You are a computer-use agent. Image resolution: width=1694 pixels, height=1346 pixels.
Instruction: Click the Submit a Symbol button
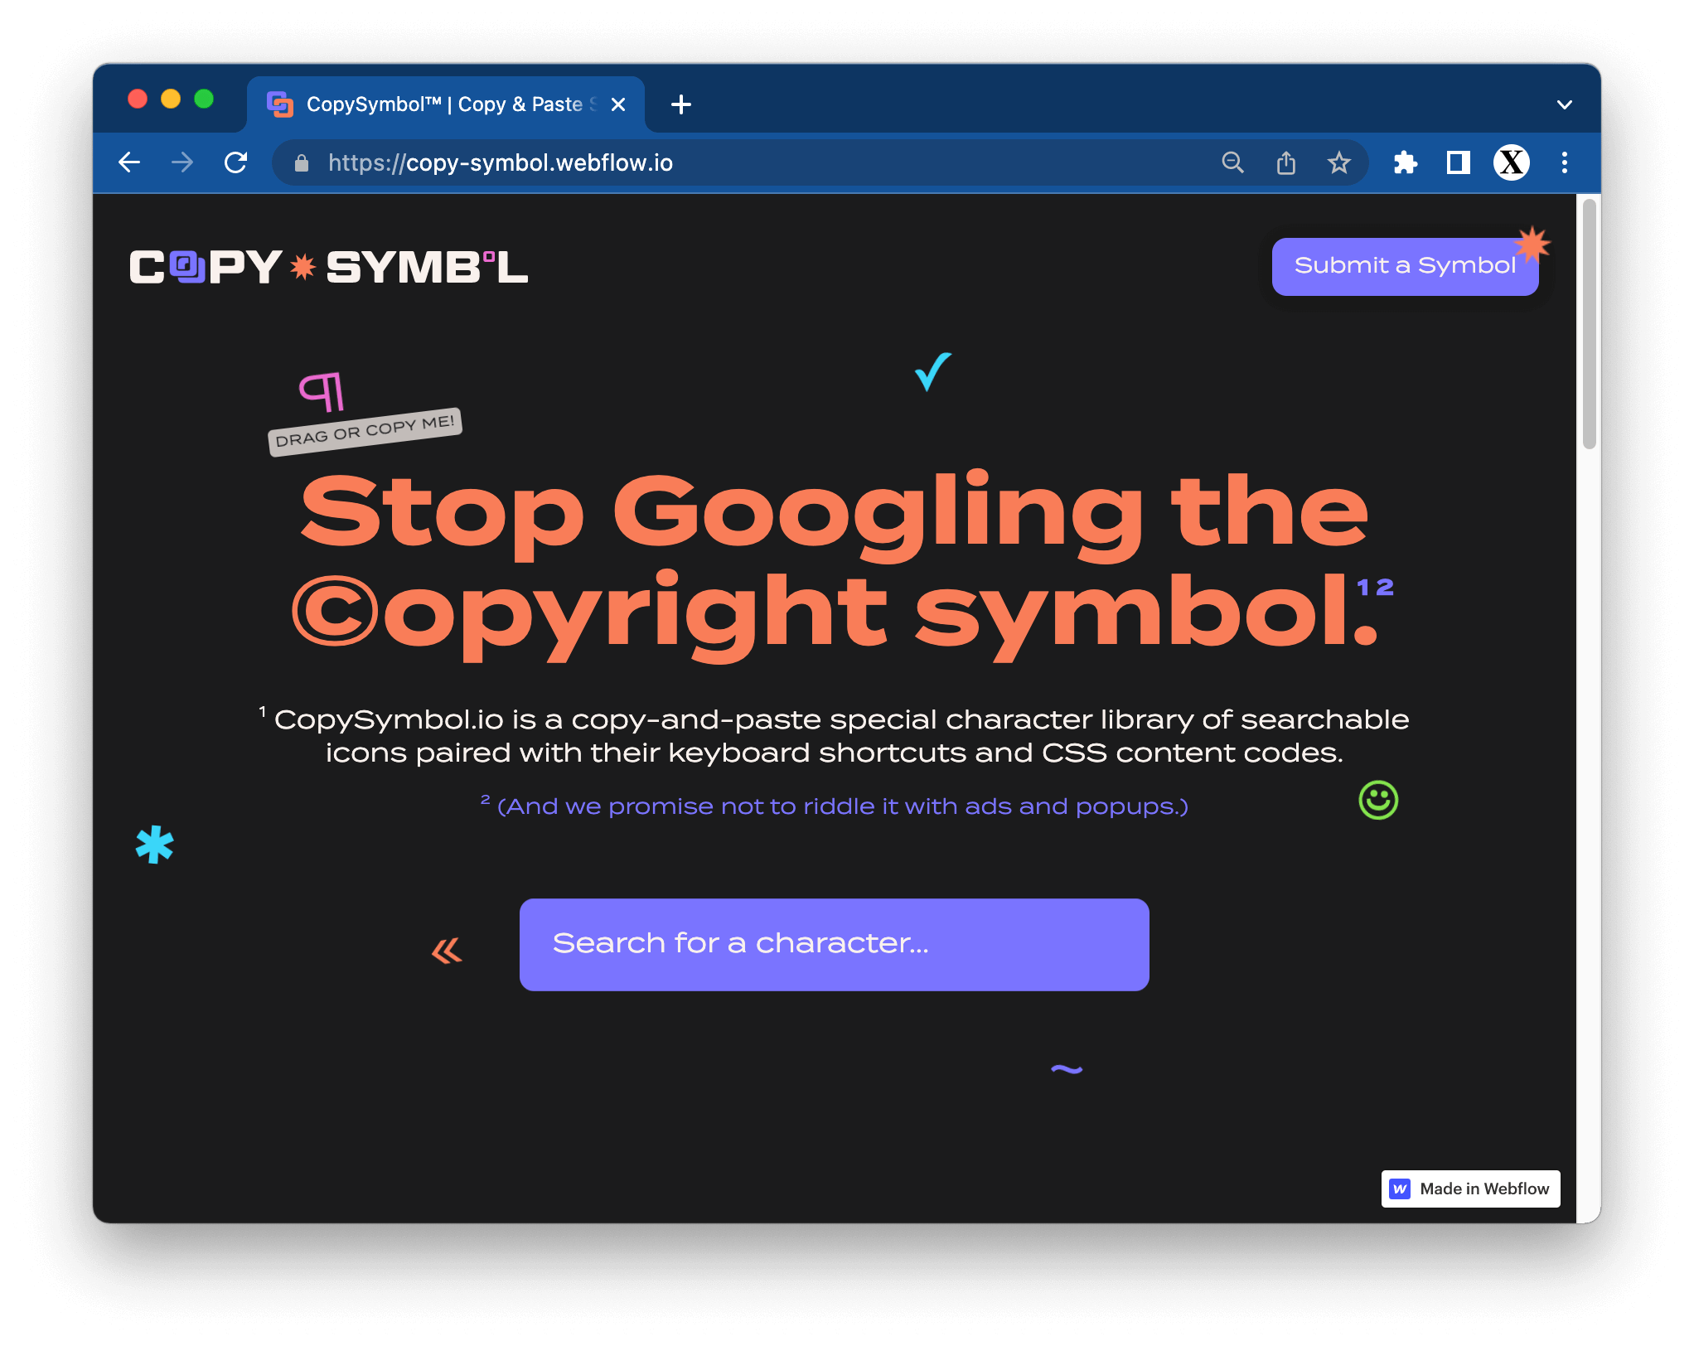click(1404, 266)
